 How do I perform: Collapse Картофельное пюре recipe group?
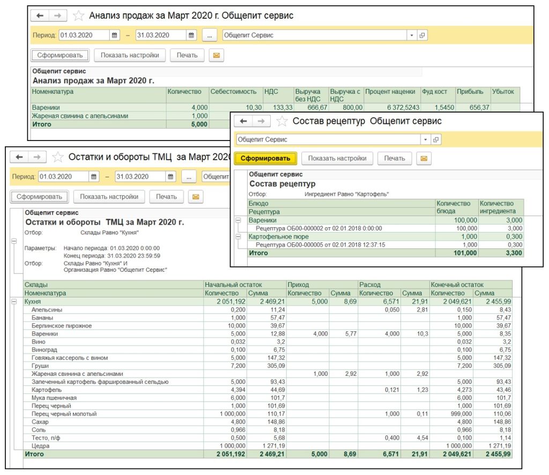[x=239, y=236]
